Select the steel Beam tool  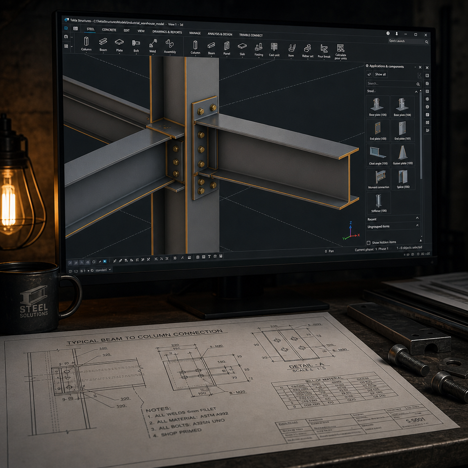[x=103, y=44]
